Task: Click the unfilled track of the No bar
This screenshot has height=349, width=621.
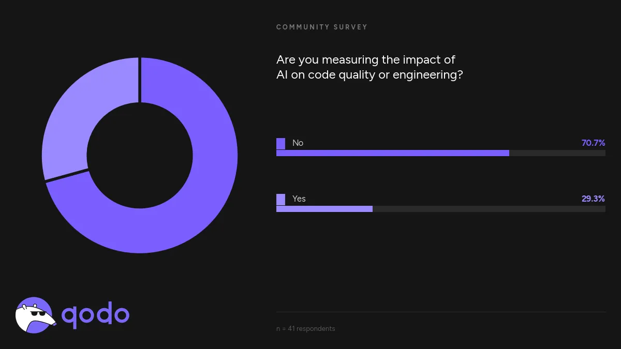Action: click(557, 153)
